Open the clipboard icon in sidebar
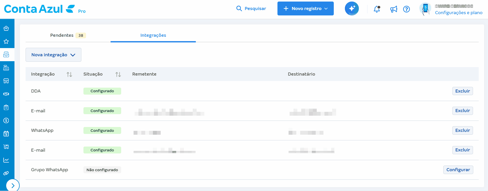Image resolution: width=488 pixels, height=191 pixels. (x=6, y=107)
